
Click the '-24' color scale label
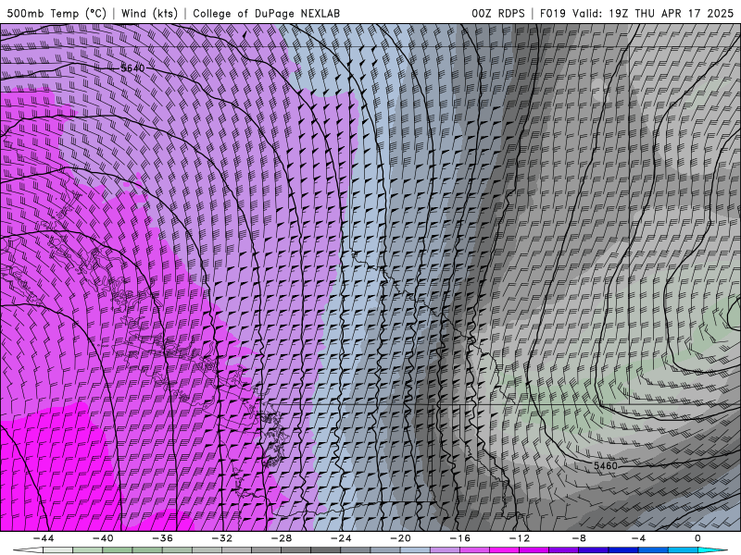341,538
